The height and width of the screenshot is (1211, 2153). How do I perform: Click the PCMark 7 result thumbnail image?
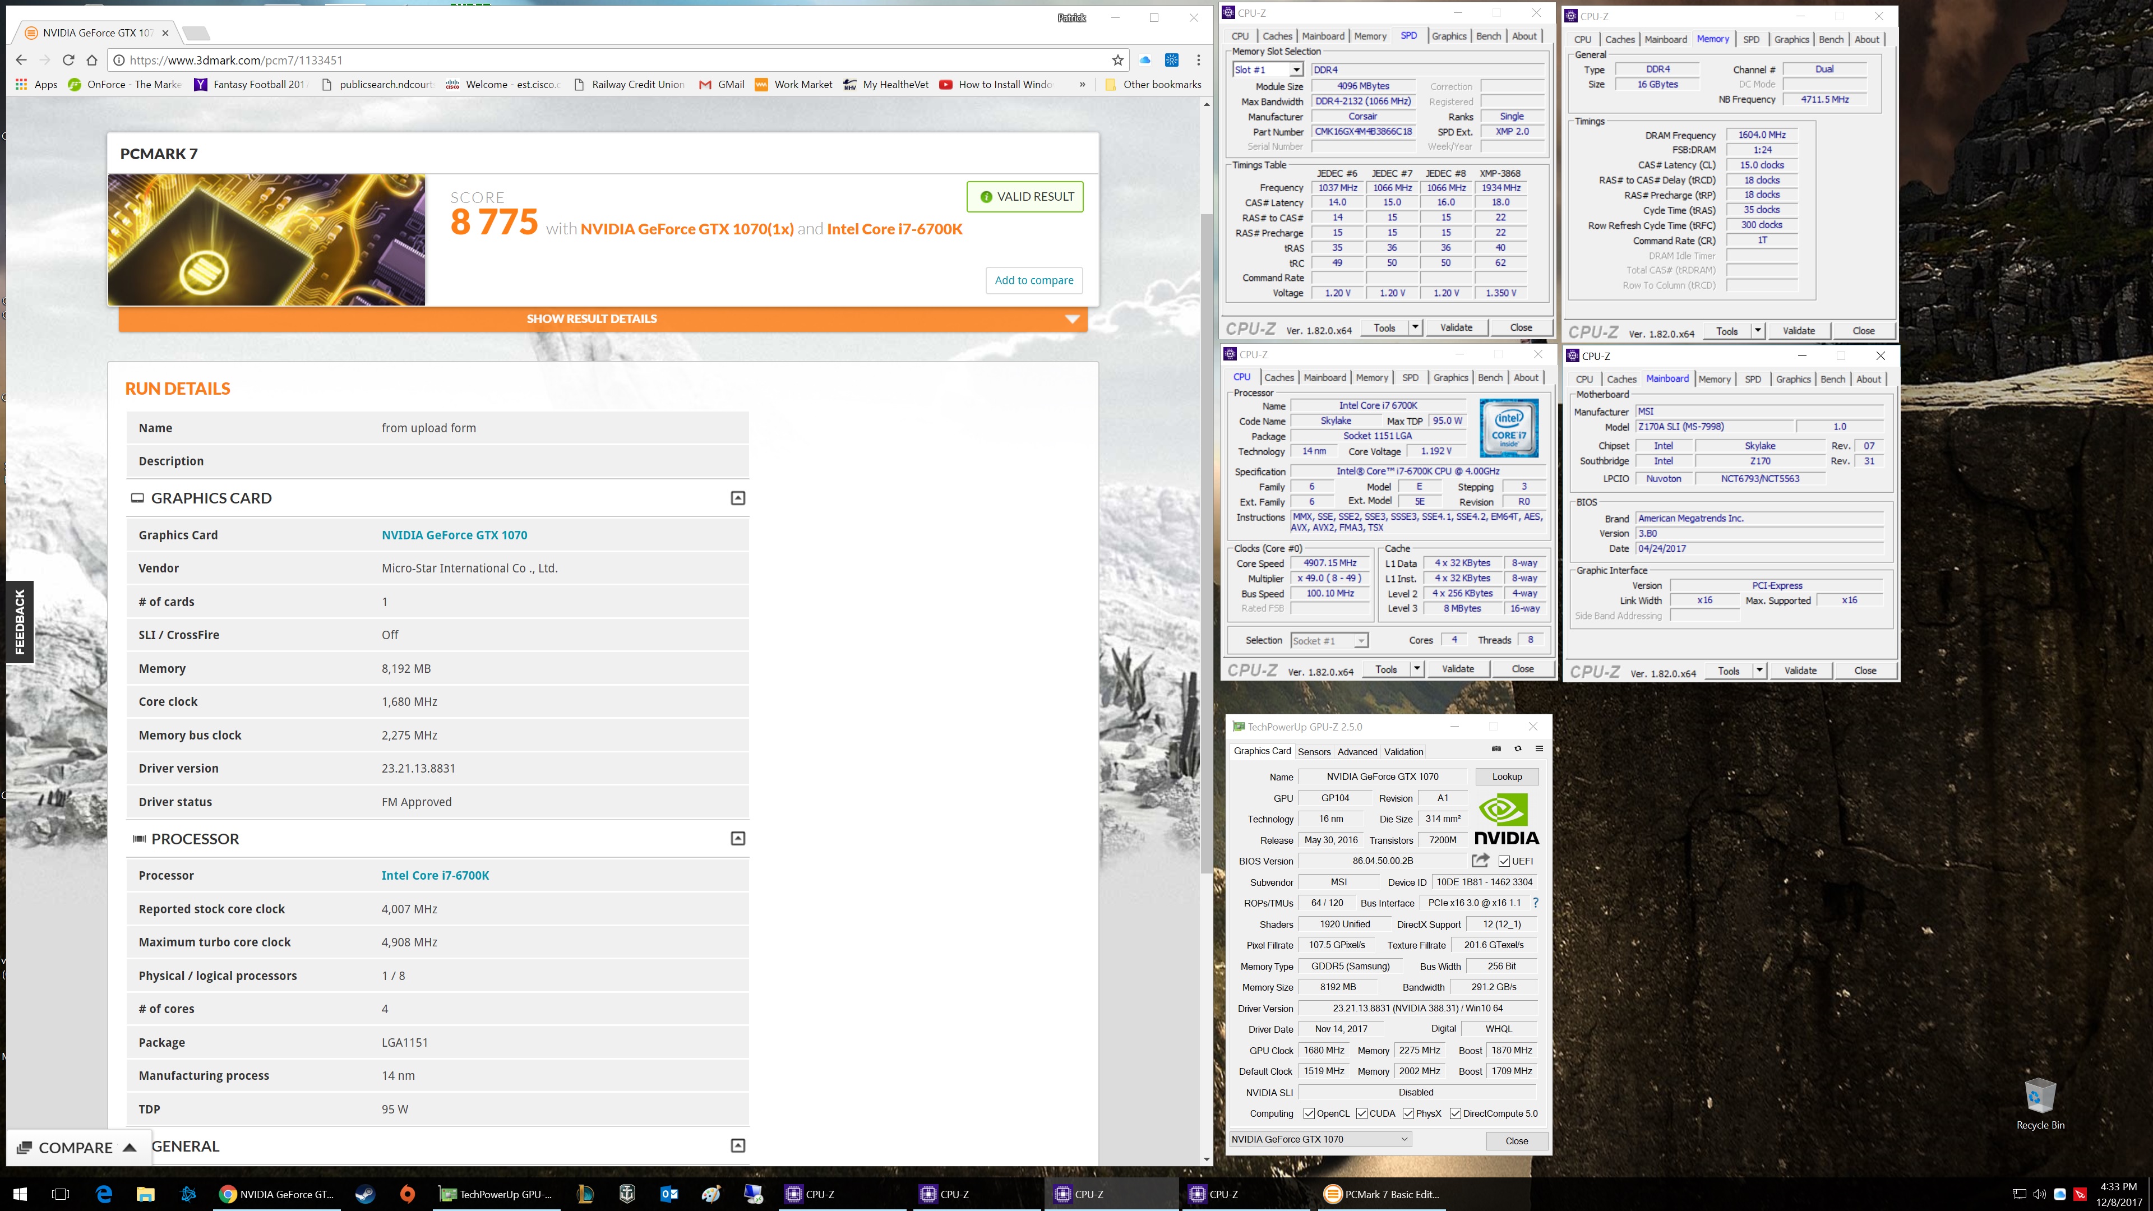coord(267,240)
